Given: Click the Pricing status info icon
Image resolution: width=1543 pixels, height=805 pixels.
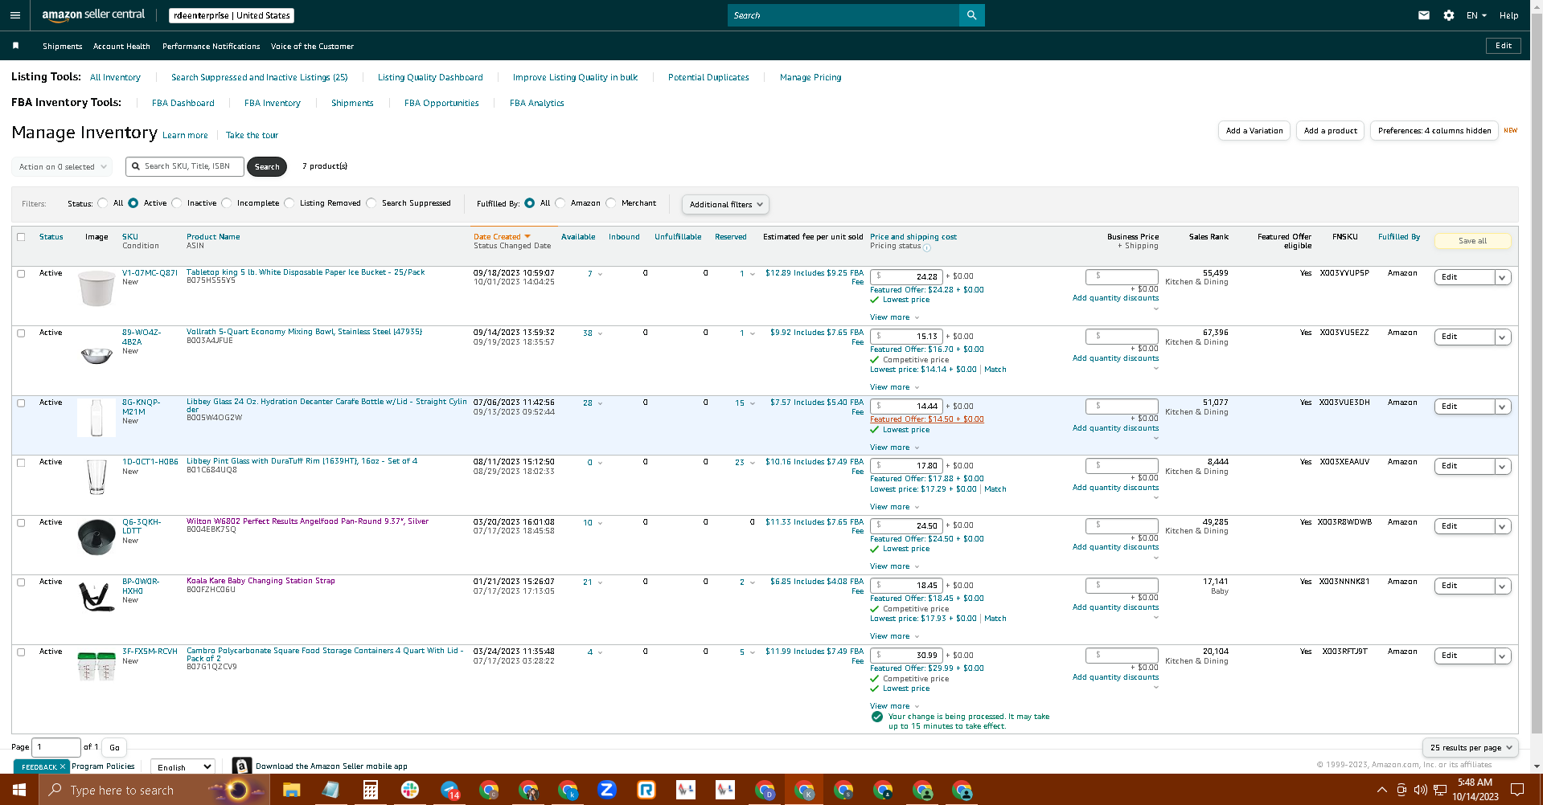Looking at the screenshot, I should pos(927,247).
